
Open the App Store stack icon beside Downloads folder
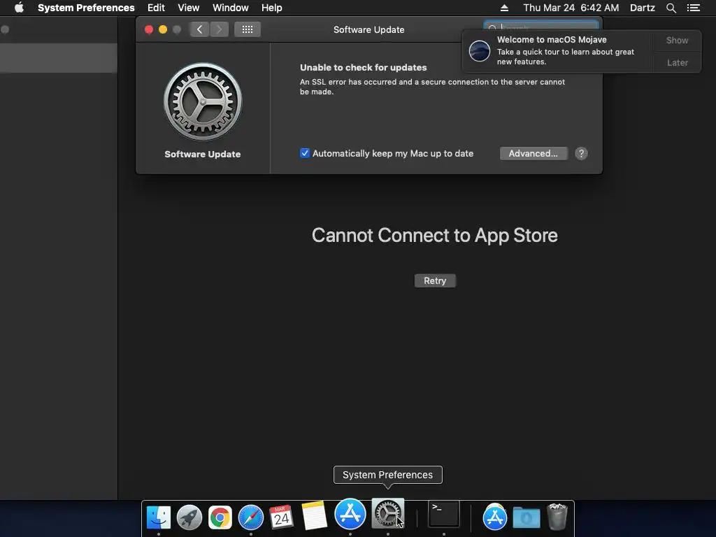coord(495,517)
